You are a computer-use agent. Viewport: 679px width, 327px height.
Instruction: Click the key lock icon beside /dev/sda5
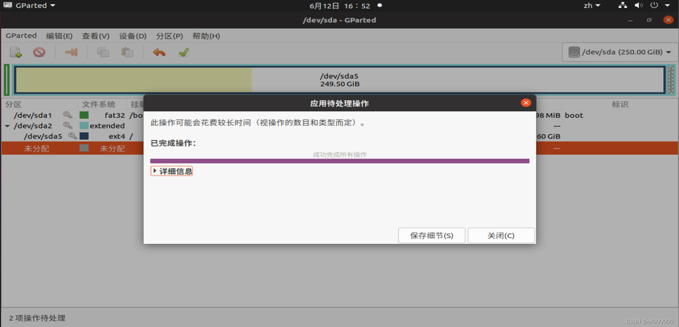[73, 136]
